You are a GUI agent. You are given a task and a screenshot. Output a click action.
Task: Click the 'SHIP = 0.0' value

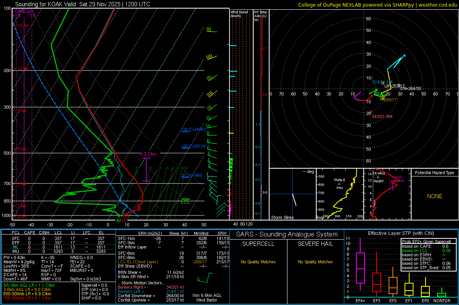tap(91, 298)
